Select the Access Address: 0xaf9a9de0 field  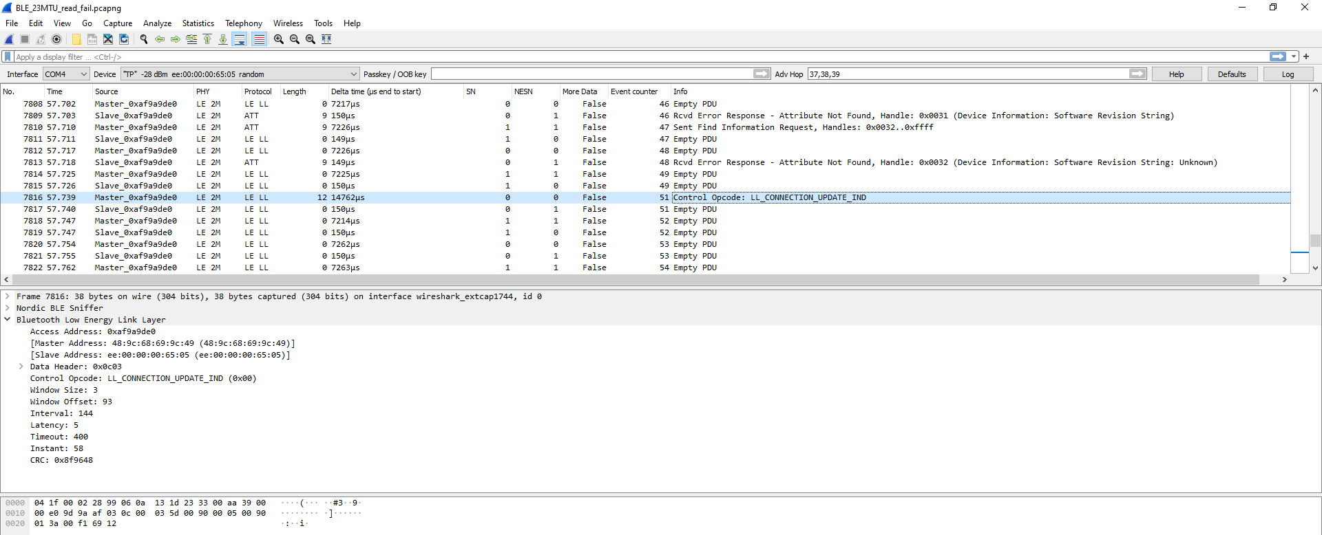point(93,331)
